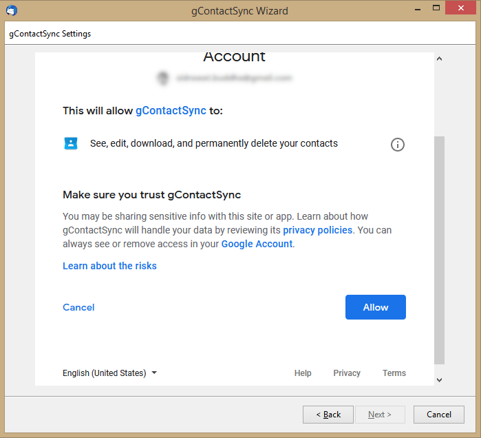Screen dimensions: 481x438
Task: Open the English (United States) language dropdown
Action: [109, 373]
